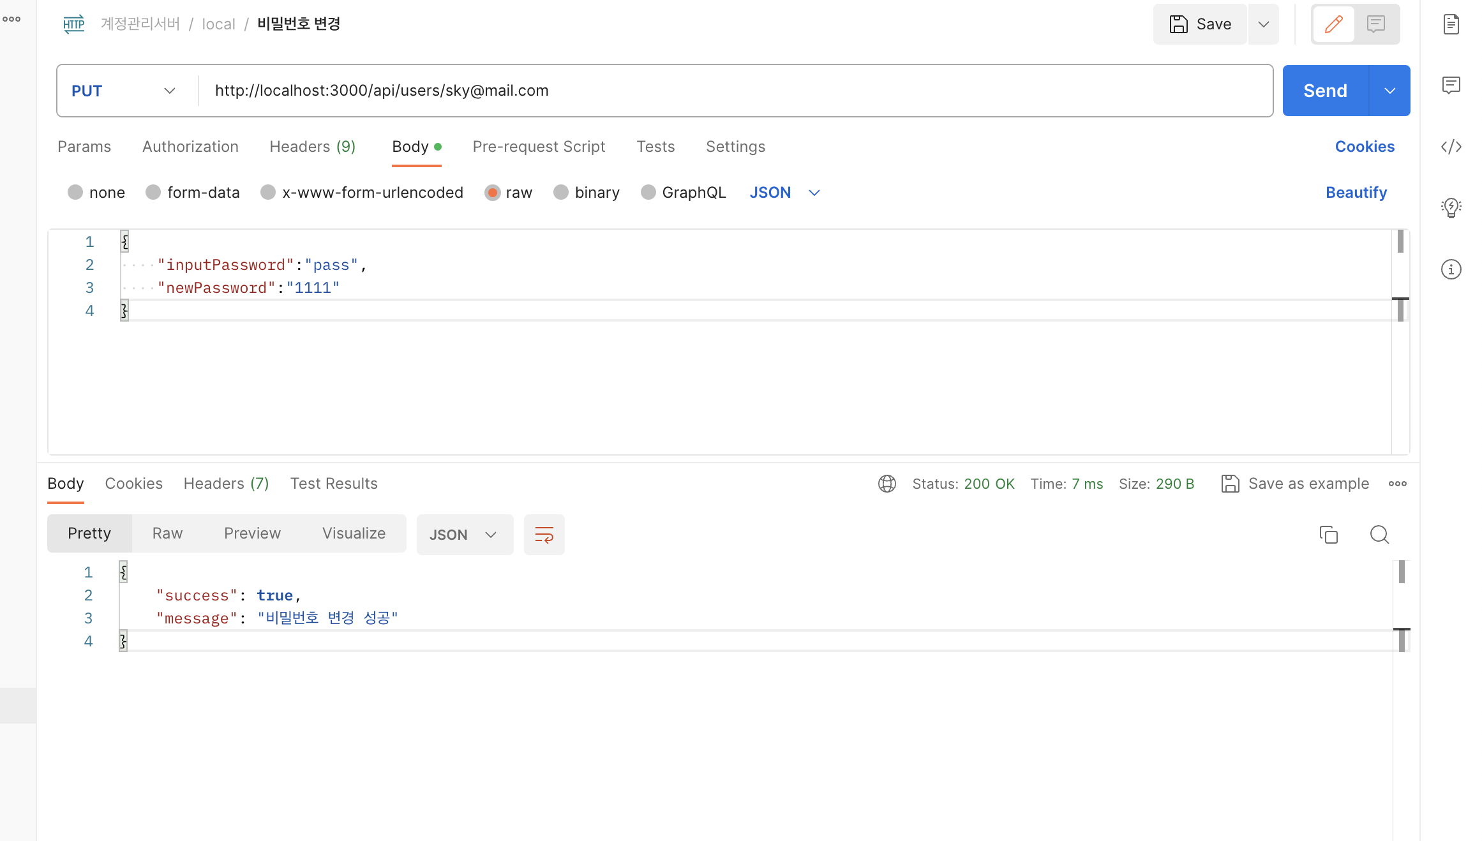Select the binary body type
The width and height of the screenshot is (1482, 841).
click(x=561, y=192)
